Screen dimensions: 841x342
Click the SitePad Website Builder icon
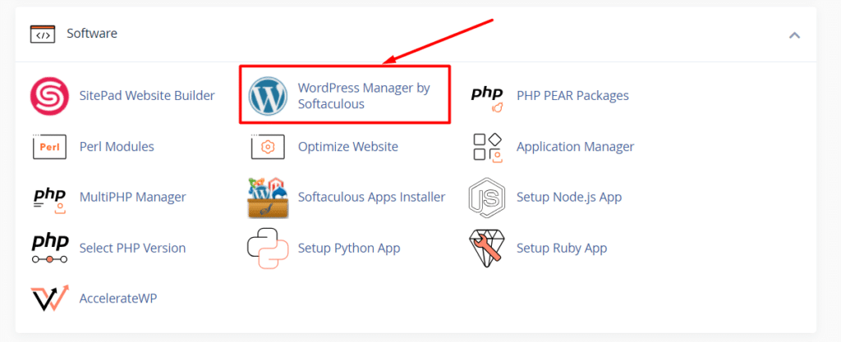point(49,96)
